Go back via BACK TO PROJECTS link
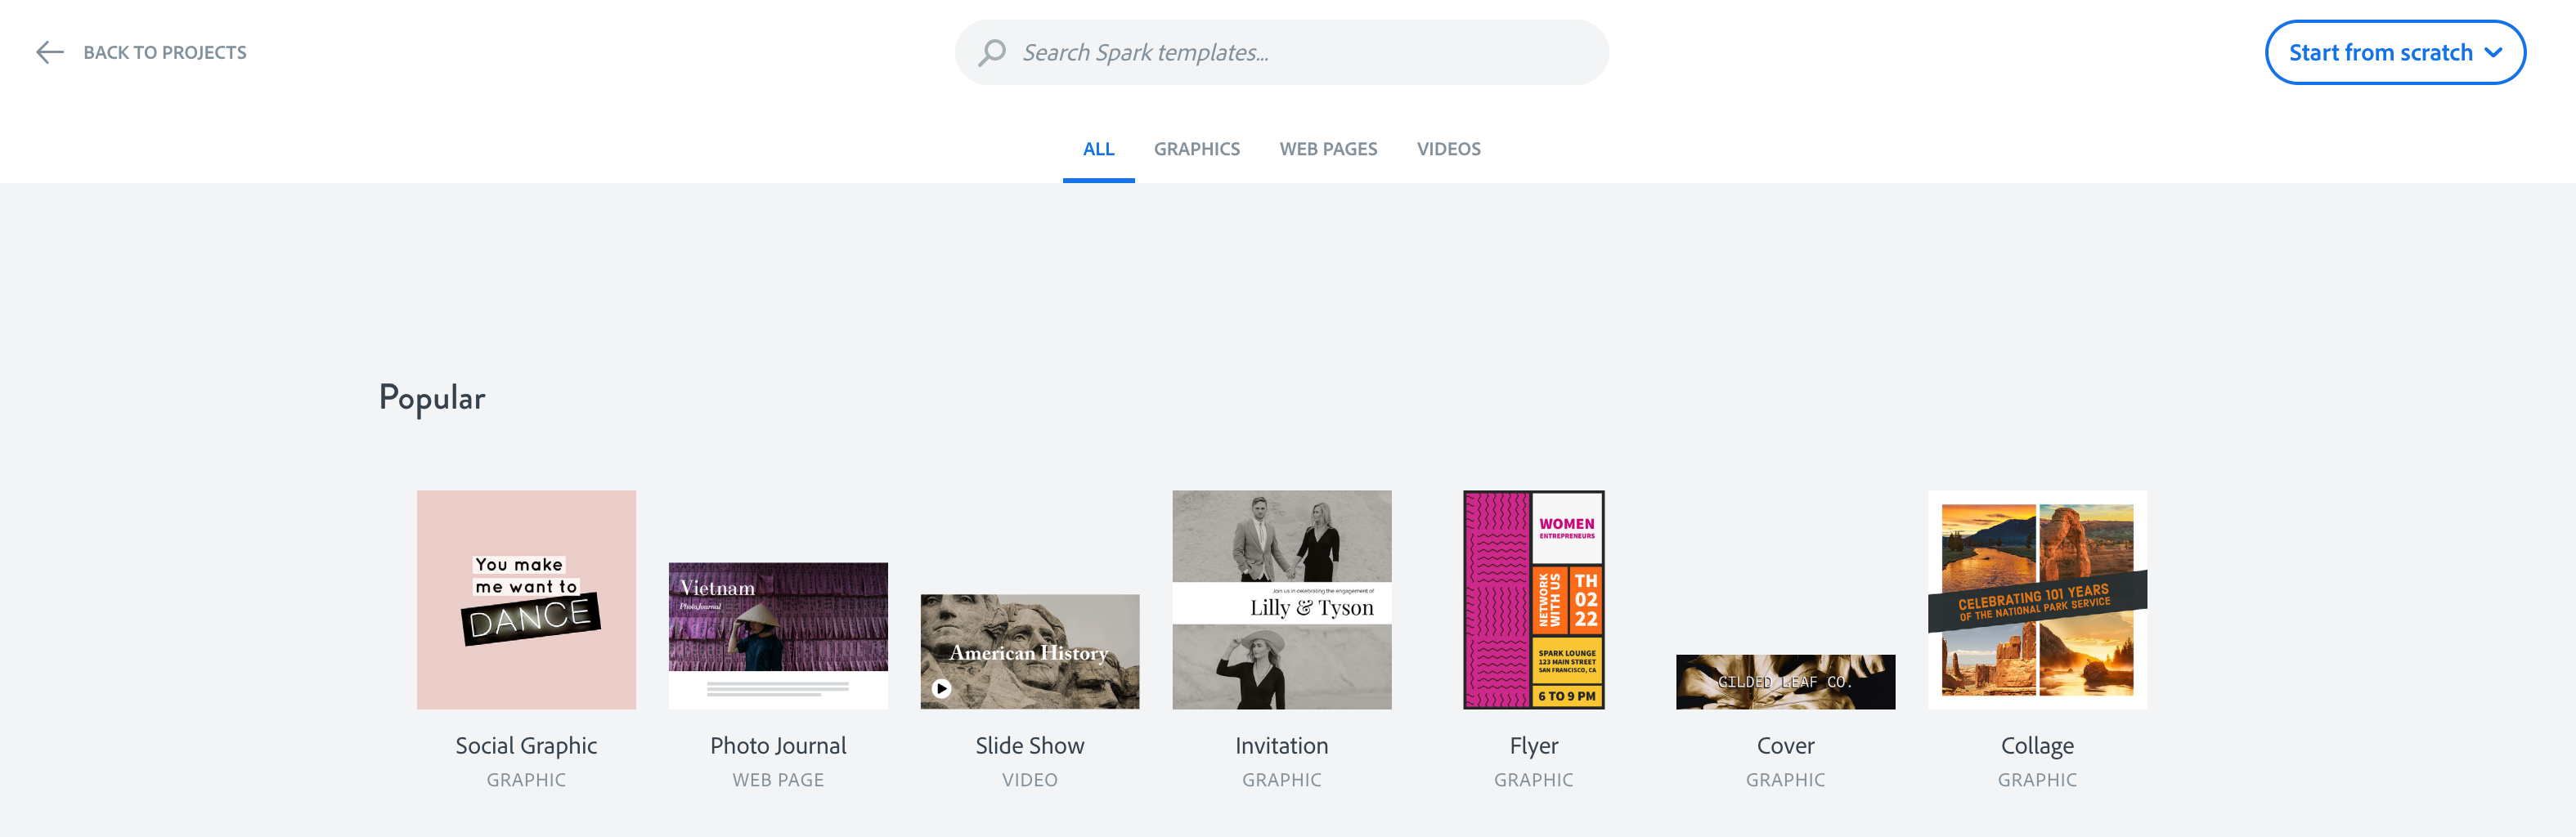The width and height of the screenshot is (2576, 837). click(x=164, y=52)
